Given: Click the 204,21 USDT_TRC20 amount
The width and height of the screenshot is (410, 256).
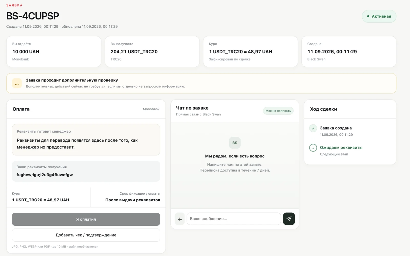Looking at the screenshot, I should click(x=134, y=52).
